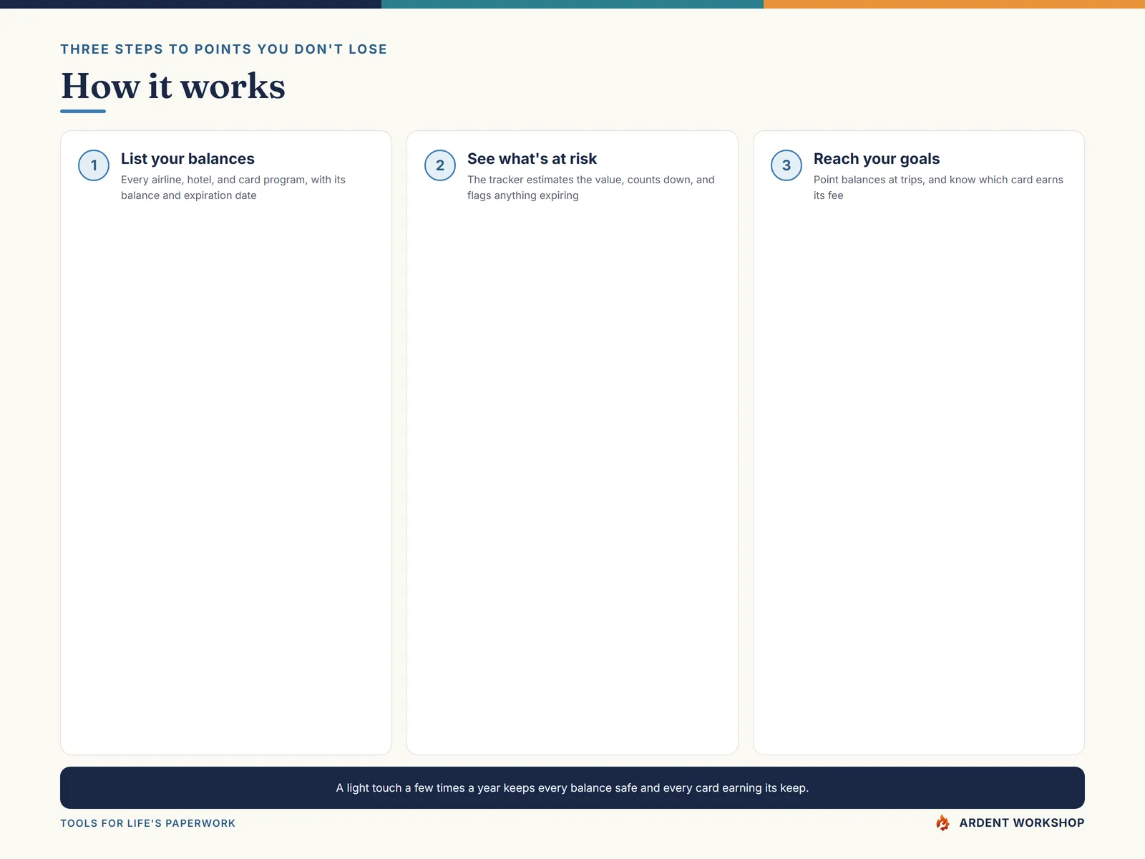Click the 'TOOLS FOR LIFE'S PAPERWORK' footer text
The height and width of the screenshot is (859, 1145).
point(148,823)
